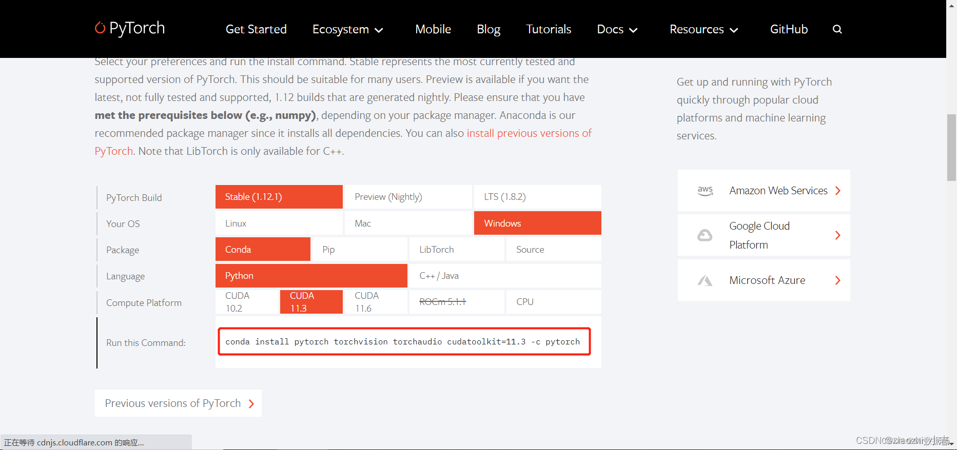The height and width of the screenshot is (450, 957).
Task: Select Stable (1.12.1) build
Action: (x=279, y=197)
